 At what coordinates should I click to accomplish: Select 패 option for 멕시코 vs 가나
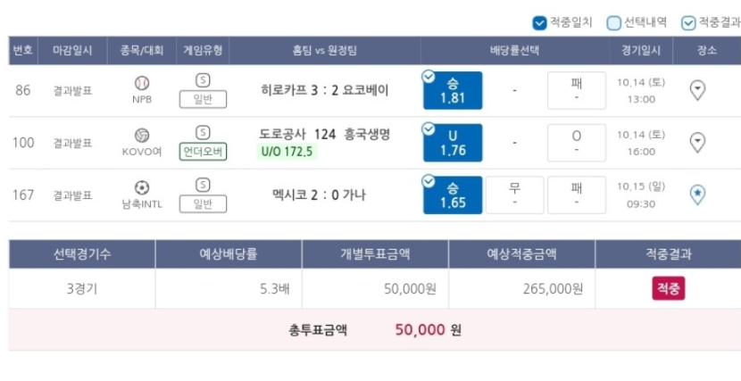577,195
